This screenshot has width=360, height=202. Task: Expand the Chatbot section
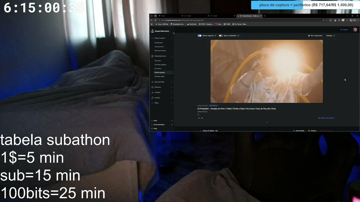pos(162,92)
